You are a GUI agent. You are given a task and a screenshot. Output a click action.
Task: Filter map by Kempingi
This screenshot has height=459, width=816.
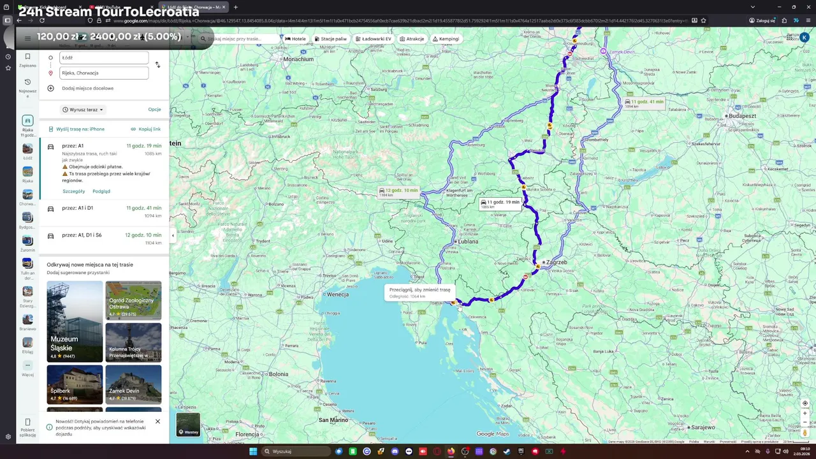(x=446, y=39)
